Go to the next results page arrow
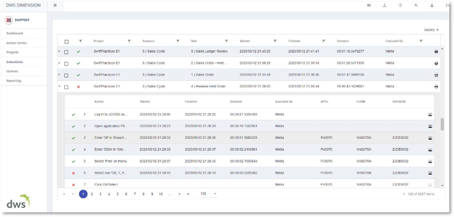The image size is (454, 217). [179, 194]
